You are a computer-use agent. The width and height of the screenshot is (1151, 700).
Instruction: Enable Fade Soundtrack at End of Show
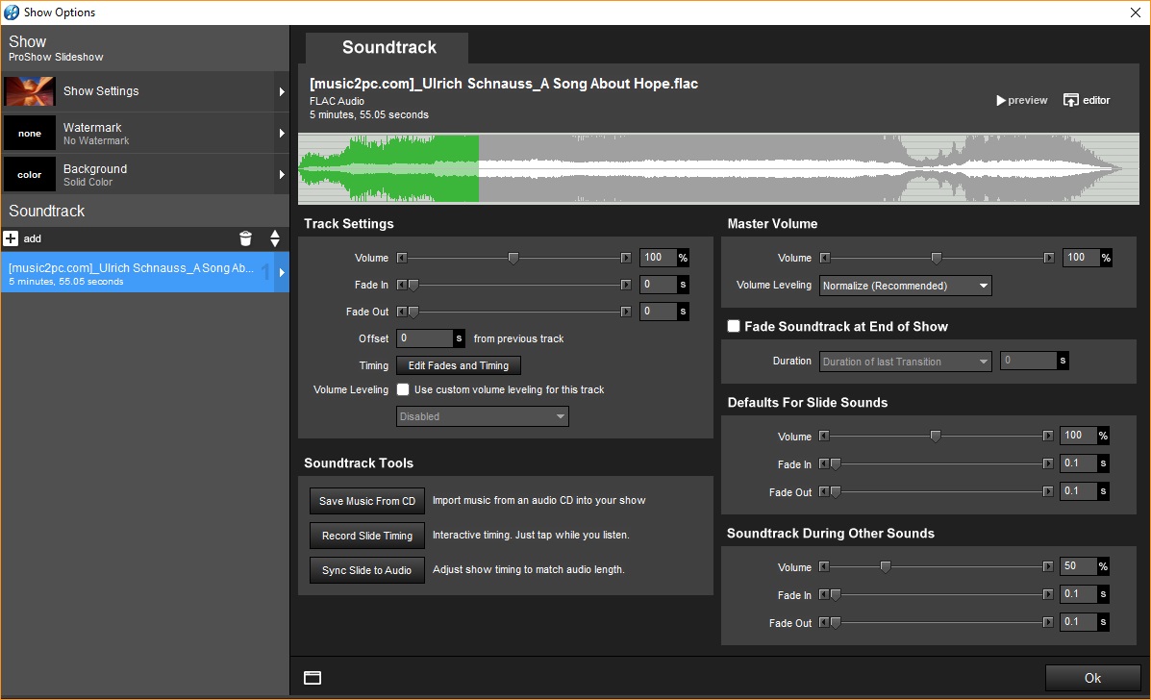click(x=734, y=327)
